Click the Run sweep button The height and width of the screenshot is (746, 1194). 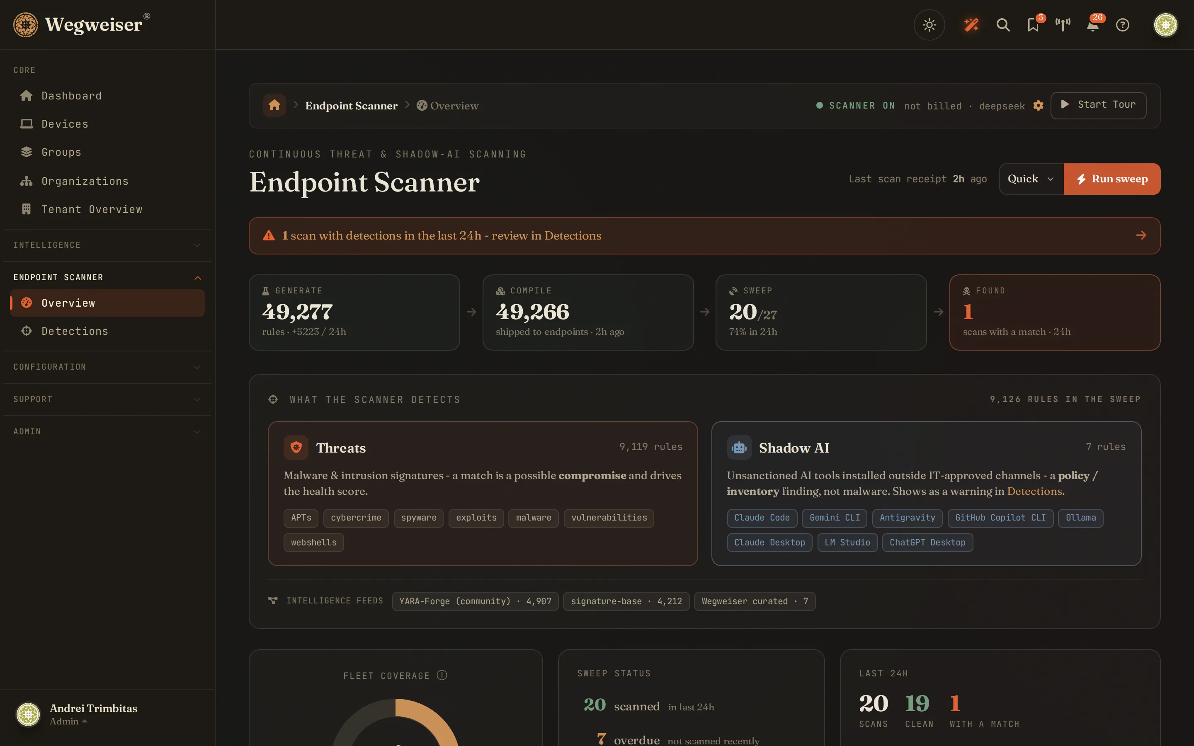(1112, 179)
